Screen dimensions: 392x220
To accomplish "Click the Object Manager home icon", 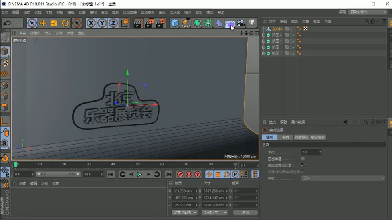I will (373, 21).
